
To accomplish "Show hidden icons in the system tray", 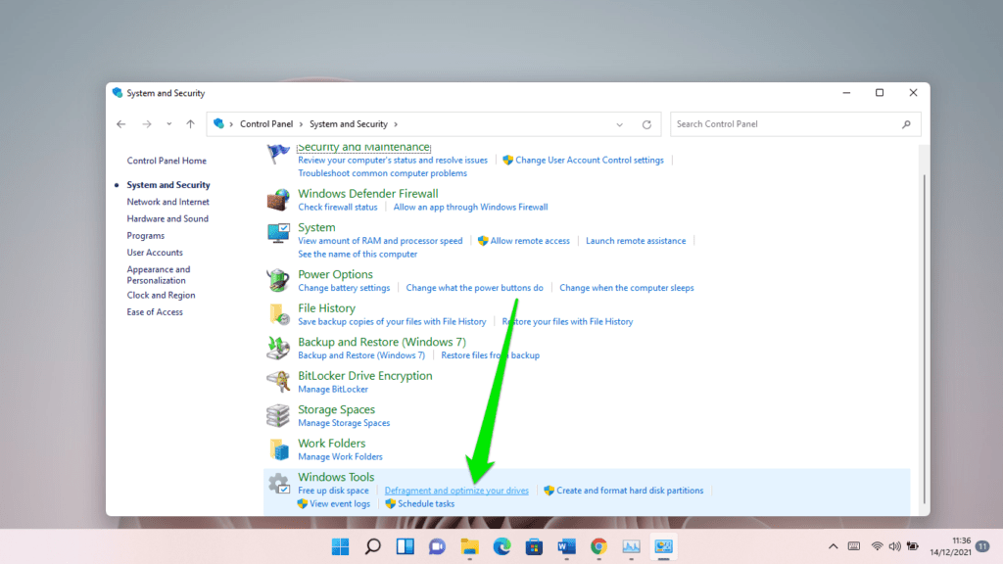I will click(x=833, y=546).
